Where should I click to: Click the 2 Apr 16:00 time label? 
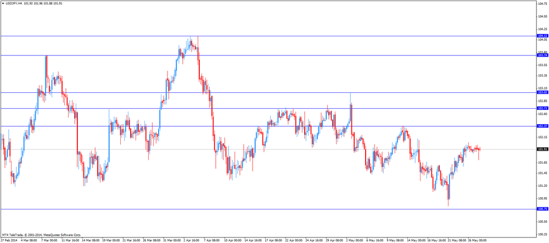pos(191,241)
